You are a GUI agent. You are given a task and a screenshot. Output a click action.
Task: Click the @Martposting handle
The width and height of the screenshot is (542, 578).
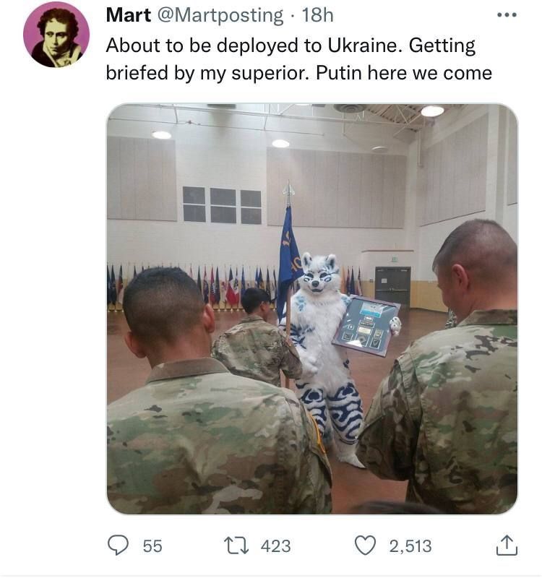pyautogui.click(x=220, y=16)
